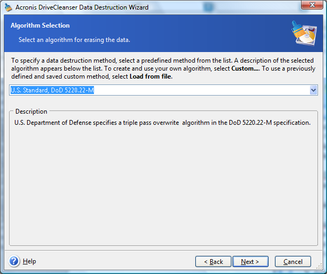Click the DriveCleanser title bar brush icon
327x274 pixels.
pyautogui.click(x=8, y=7)
